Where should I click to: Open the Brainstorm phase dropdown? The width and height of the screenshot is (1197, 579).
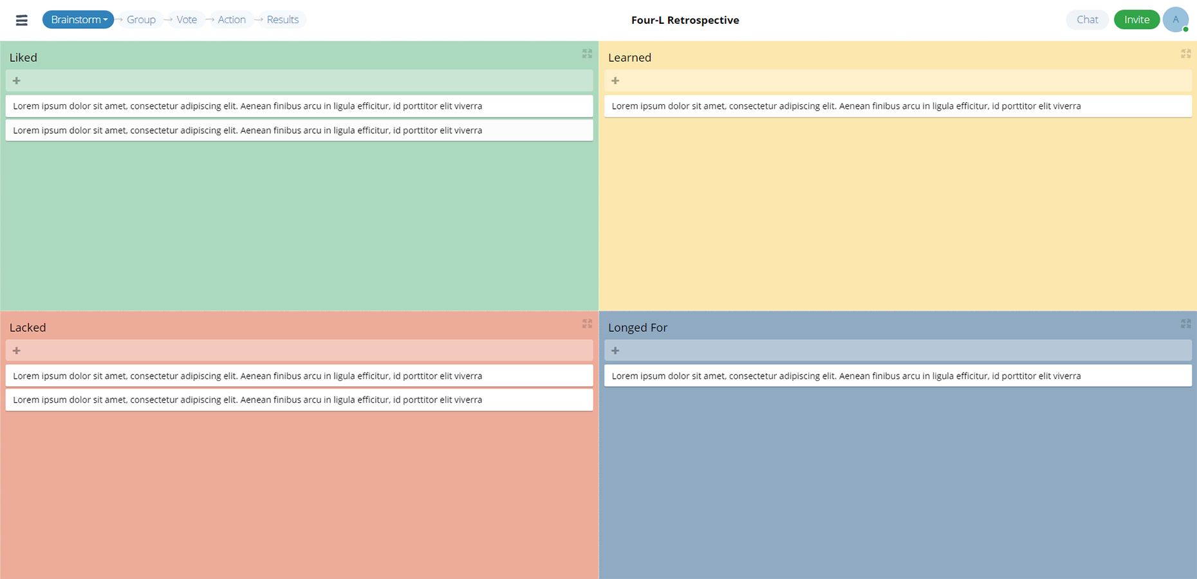point(78,19)
